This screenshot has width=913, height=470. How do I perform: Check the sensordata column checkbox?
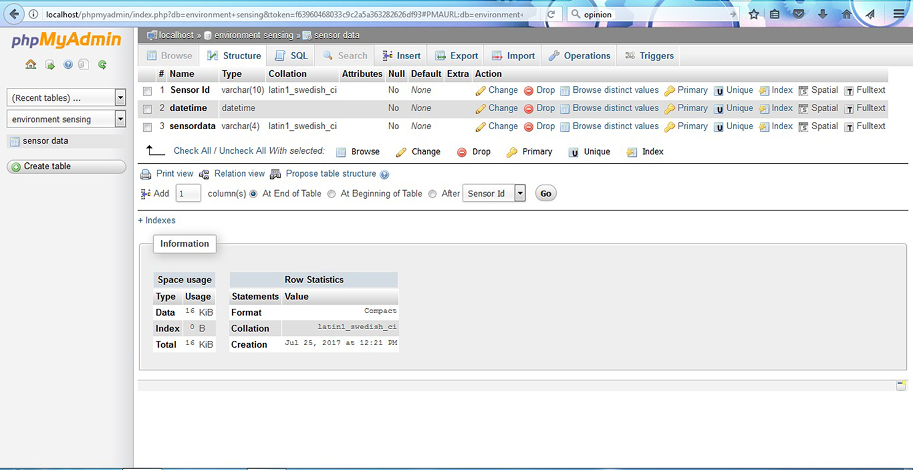point(148,127)
